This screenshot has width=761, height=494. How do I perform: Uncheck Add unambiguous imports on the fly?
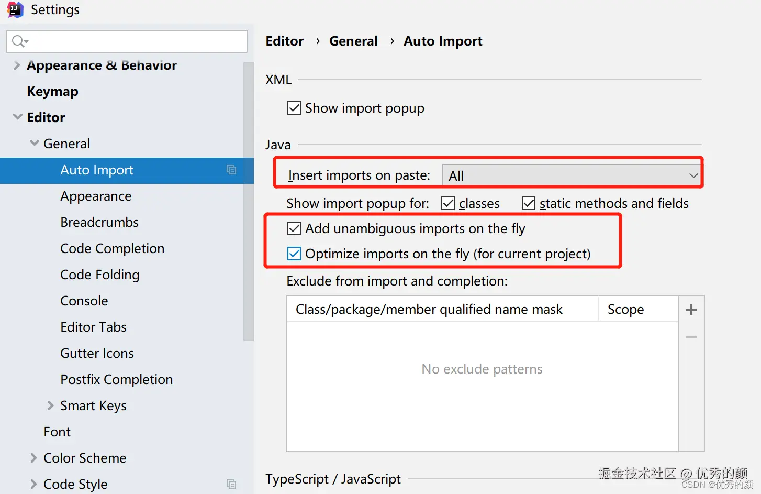tap(294, 228)
